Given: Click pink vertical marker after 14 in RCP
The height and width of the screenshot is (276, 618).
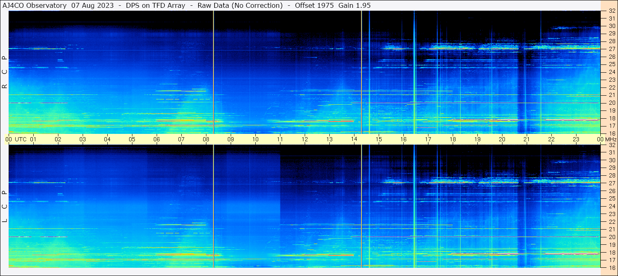Looking at the screenshot, I should [x=361, y=72].
